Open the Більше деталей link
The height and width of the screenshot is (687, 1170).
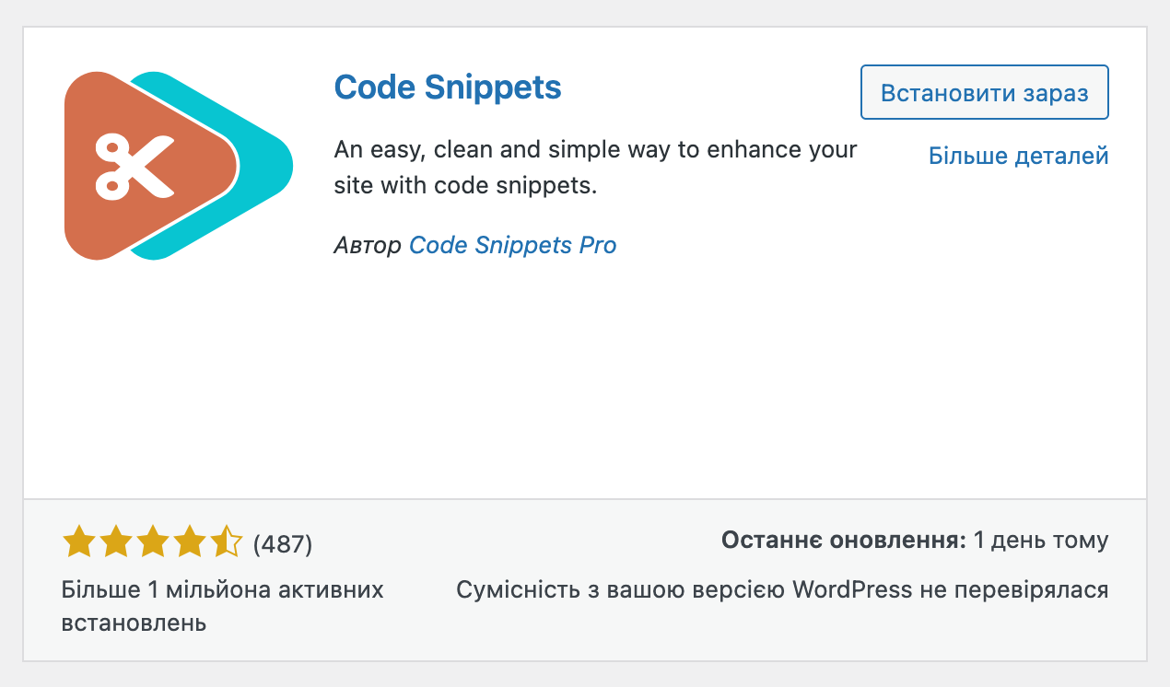click(x=1020, y=156)
